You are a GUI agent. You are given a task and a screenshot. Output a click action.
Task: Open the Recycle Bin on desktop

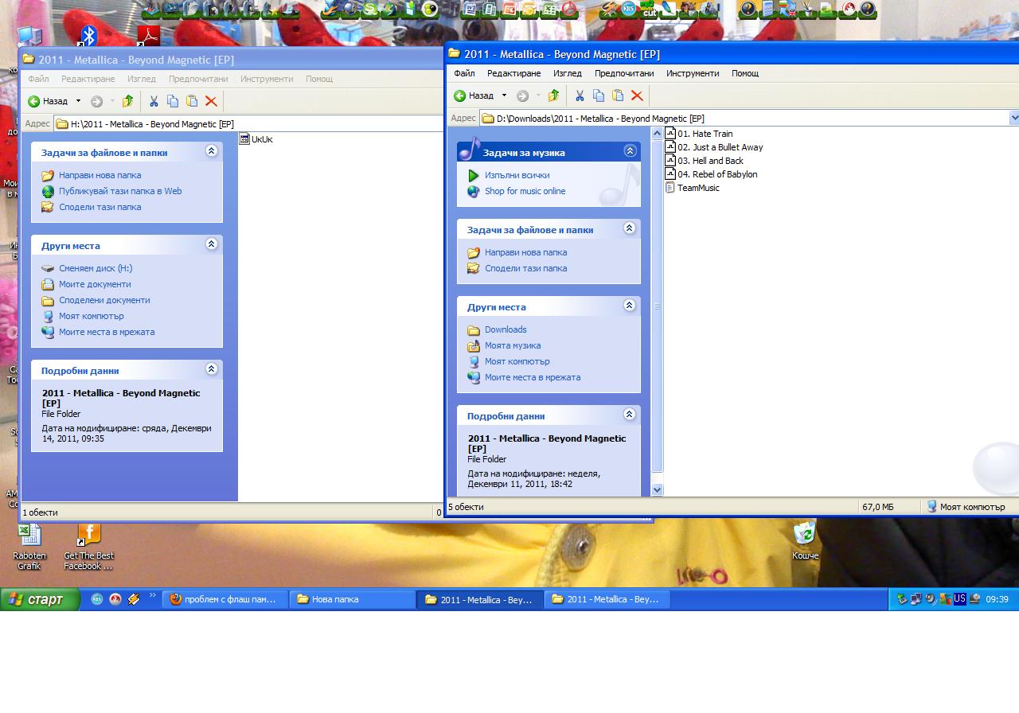click(x=805, y=533)
